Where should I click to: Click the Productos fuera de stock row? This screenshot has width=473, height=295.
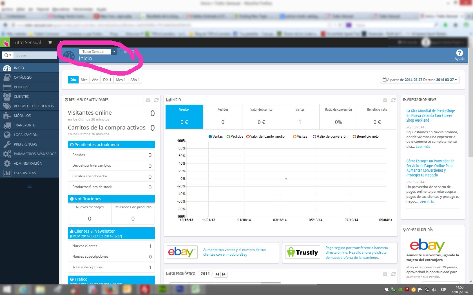(x=111, y=187)
